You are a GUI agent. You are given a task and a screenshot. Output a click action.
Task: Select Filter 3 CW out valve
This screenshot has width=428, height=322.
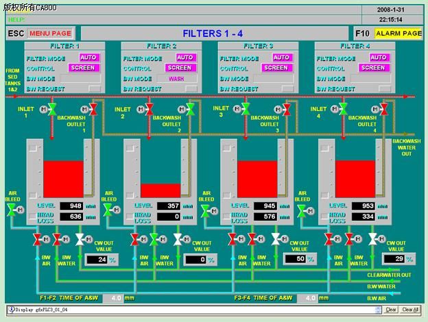point(276,238)
